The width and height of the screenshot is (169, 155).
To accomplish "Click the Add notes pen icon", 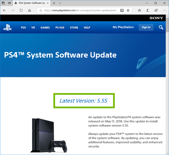I will pos(148,10).
